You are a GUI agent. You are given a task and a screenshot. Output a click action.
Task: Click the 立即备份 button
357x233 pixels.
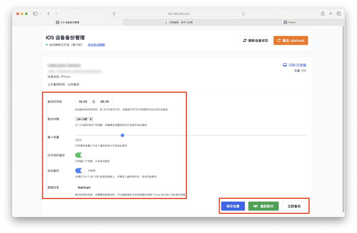pos(294,206)
